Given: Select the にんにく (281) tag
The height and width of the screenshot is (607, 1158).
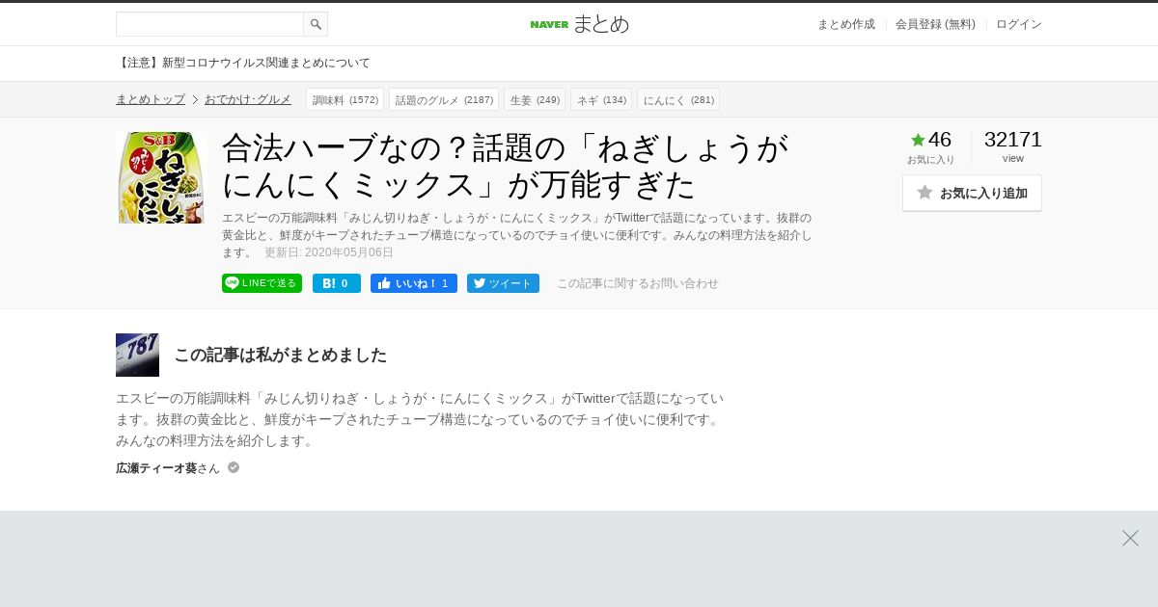Looking at the screenshot, I should click(x=678, y=99).
